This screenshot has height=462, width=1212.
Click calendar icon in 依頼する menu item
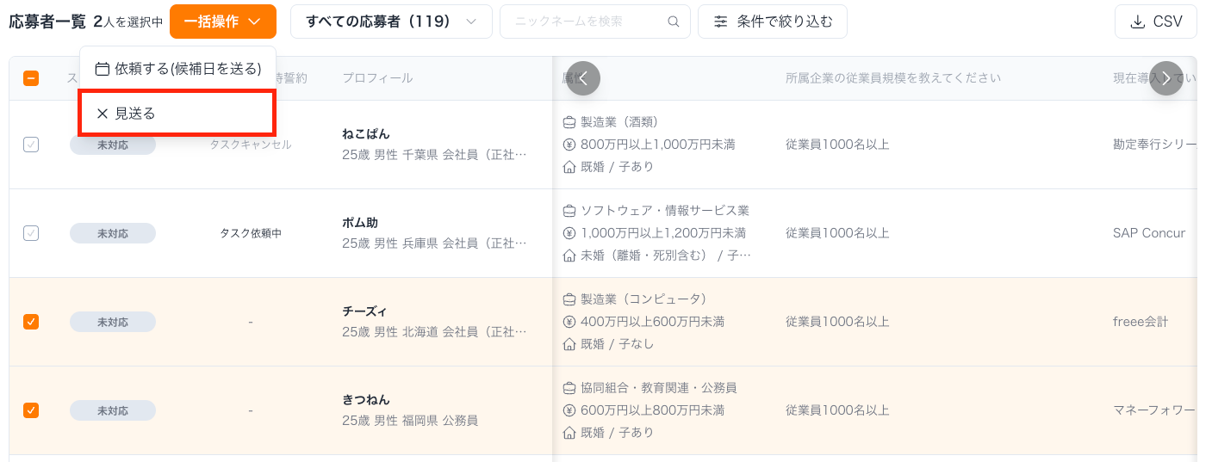pyautogui.click(x=103, y=69)
